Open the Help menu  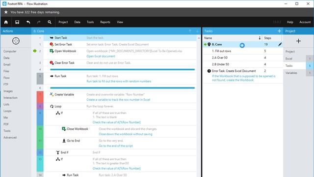click(290, 22)
